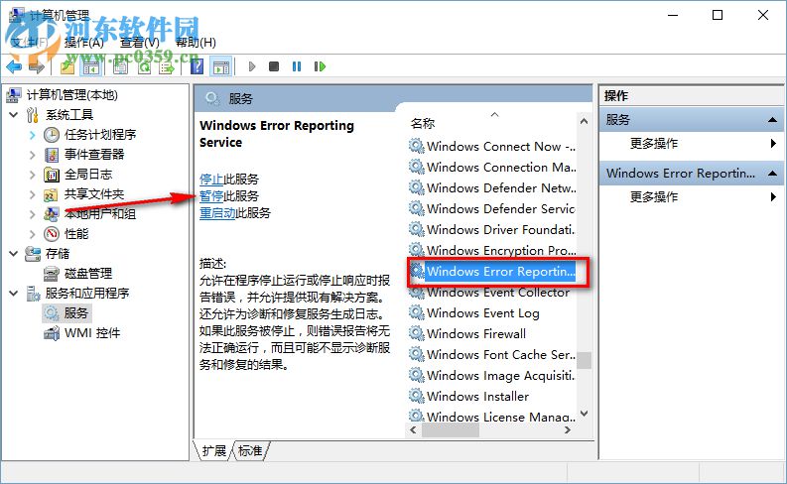The image size is (787, 484).
Task: Switch to the 标准 tab
Action: pos(250,451)
